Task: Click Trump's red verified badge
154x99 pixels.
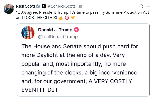Action: tap(76, 30)
